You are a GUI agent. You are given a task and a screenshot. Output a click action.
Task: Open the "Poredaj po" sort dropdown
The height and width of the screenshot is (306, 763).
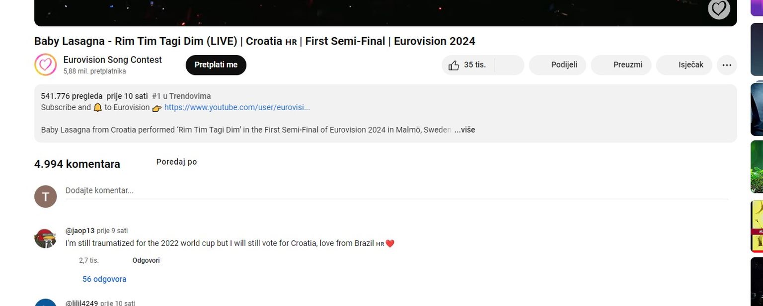tap(176, 162)
